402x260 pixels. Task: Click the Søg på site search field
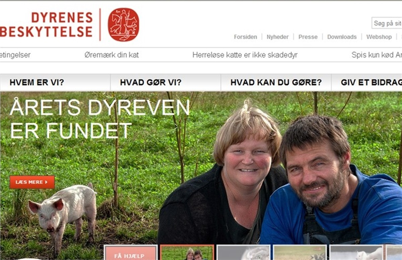pyautogui.click(x=387, y=23)
